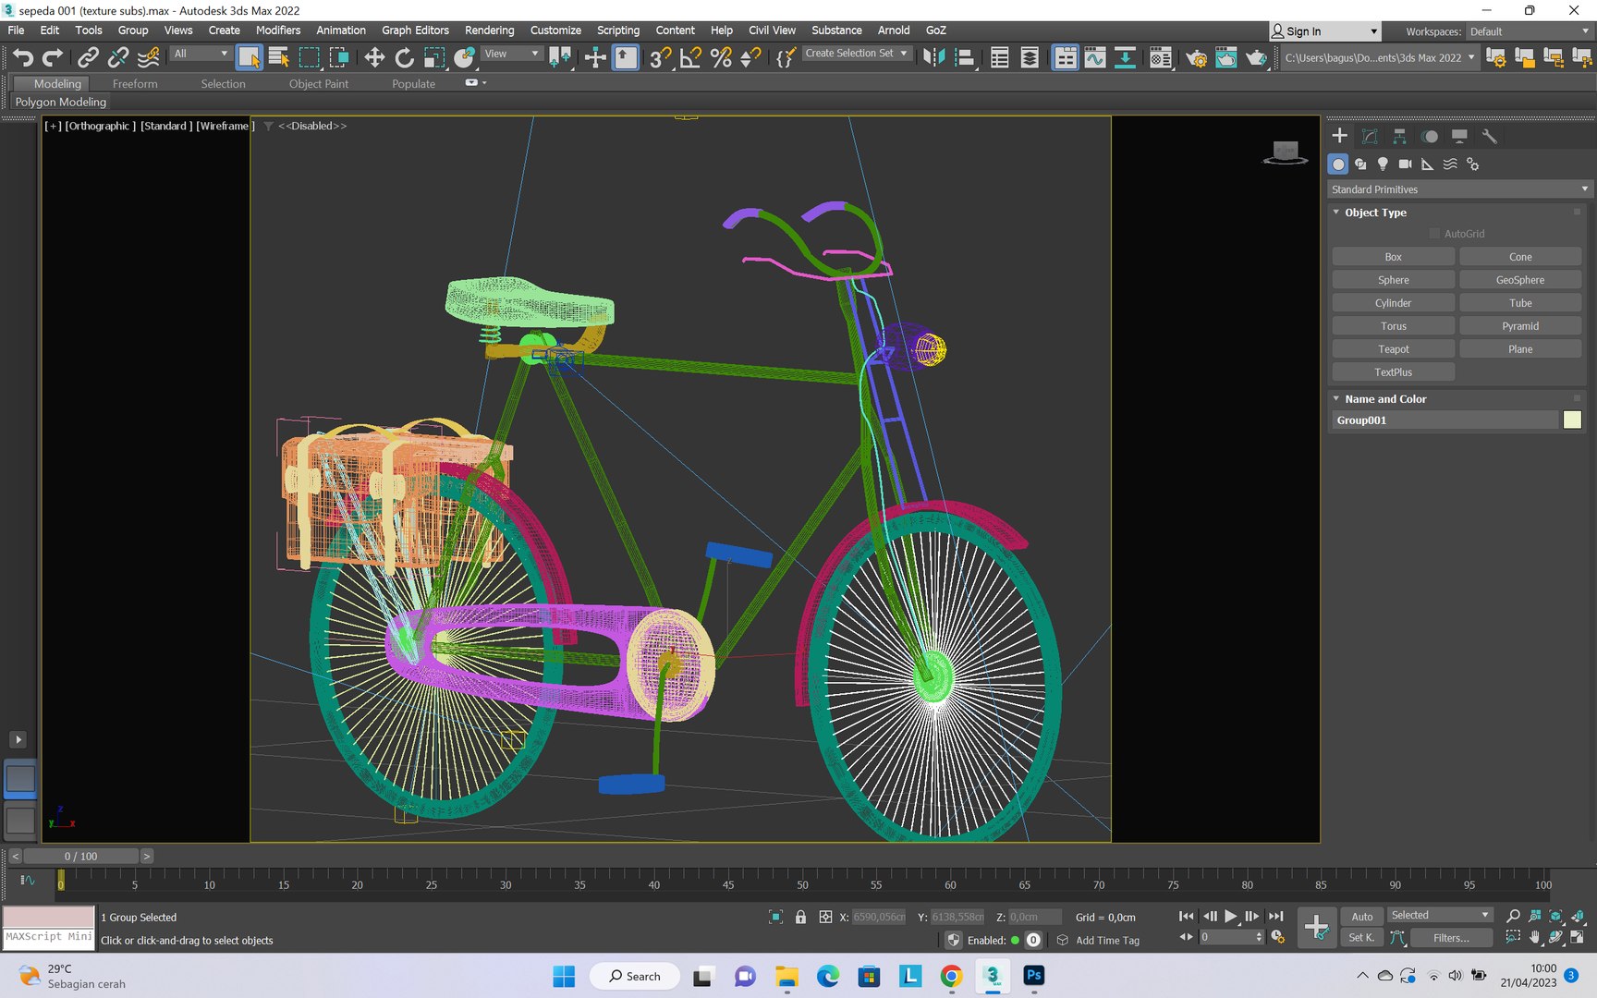Toggle Absolute transform type-in mode

pyautogui.click(x=825, y=917)
